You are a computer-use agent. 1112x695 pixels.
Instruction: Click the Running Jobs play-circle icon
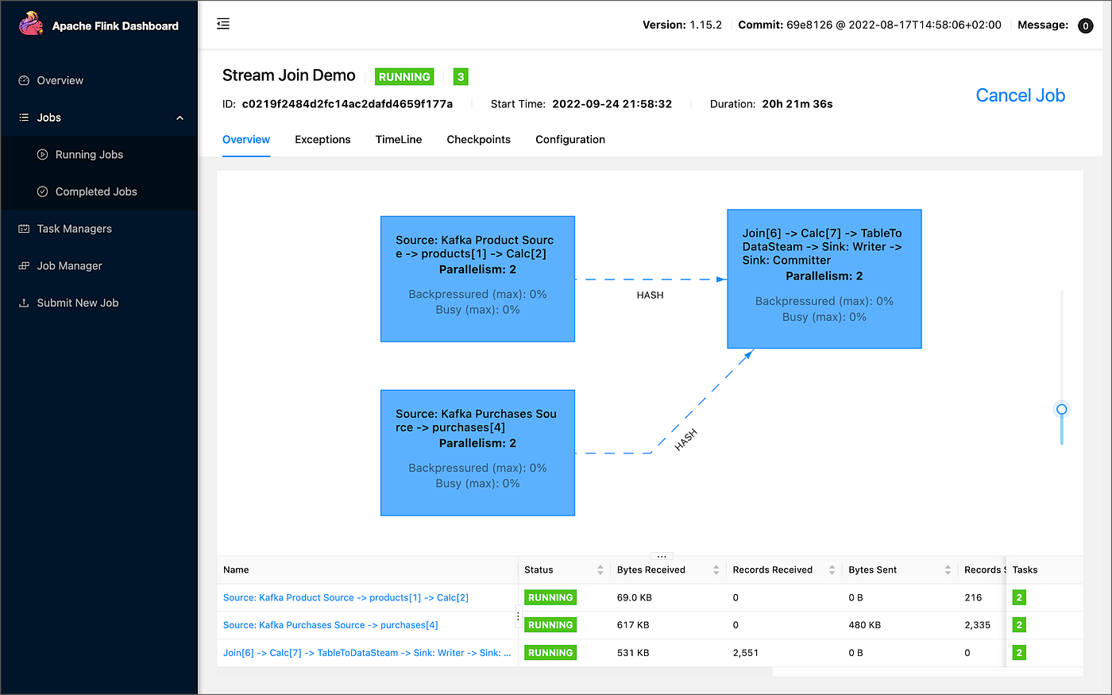point(43,155)
